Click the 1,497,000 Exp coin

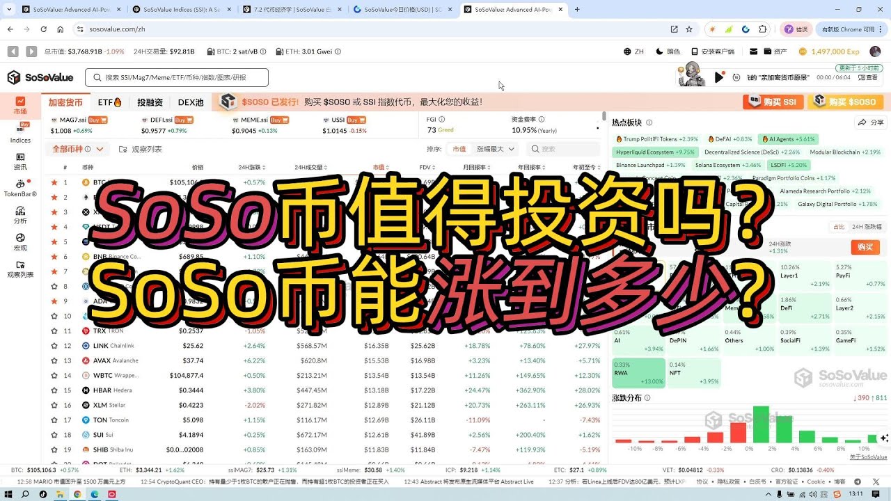pyautogui.click(x=828, y=51)
